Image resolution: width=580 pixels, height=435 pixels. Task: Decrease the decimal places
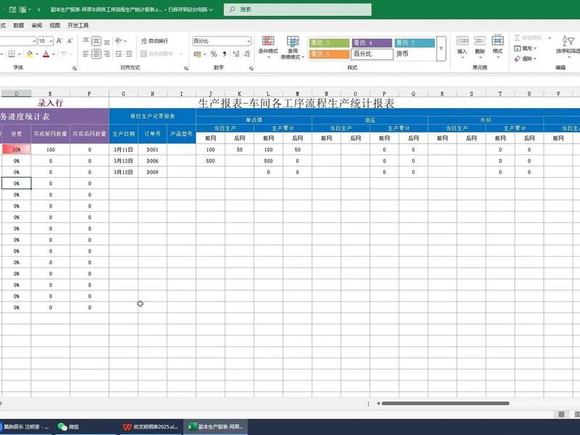(x=246, y=54)
